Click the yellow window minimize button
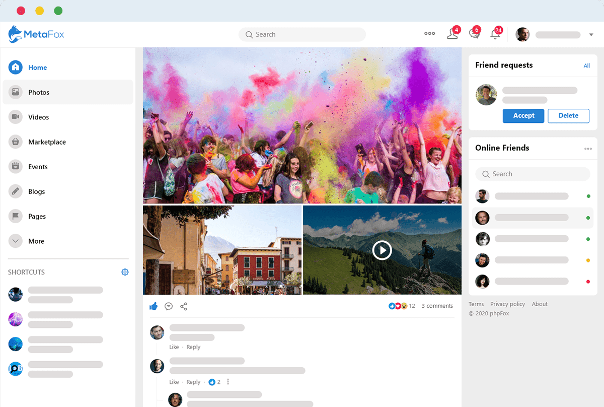This screenshot has width=604, height=407. [x=39, y=11]
